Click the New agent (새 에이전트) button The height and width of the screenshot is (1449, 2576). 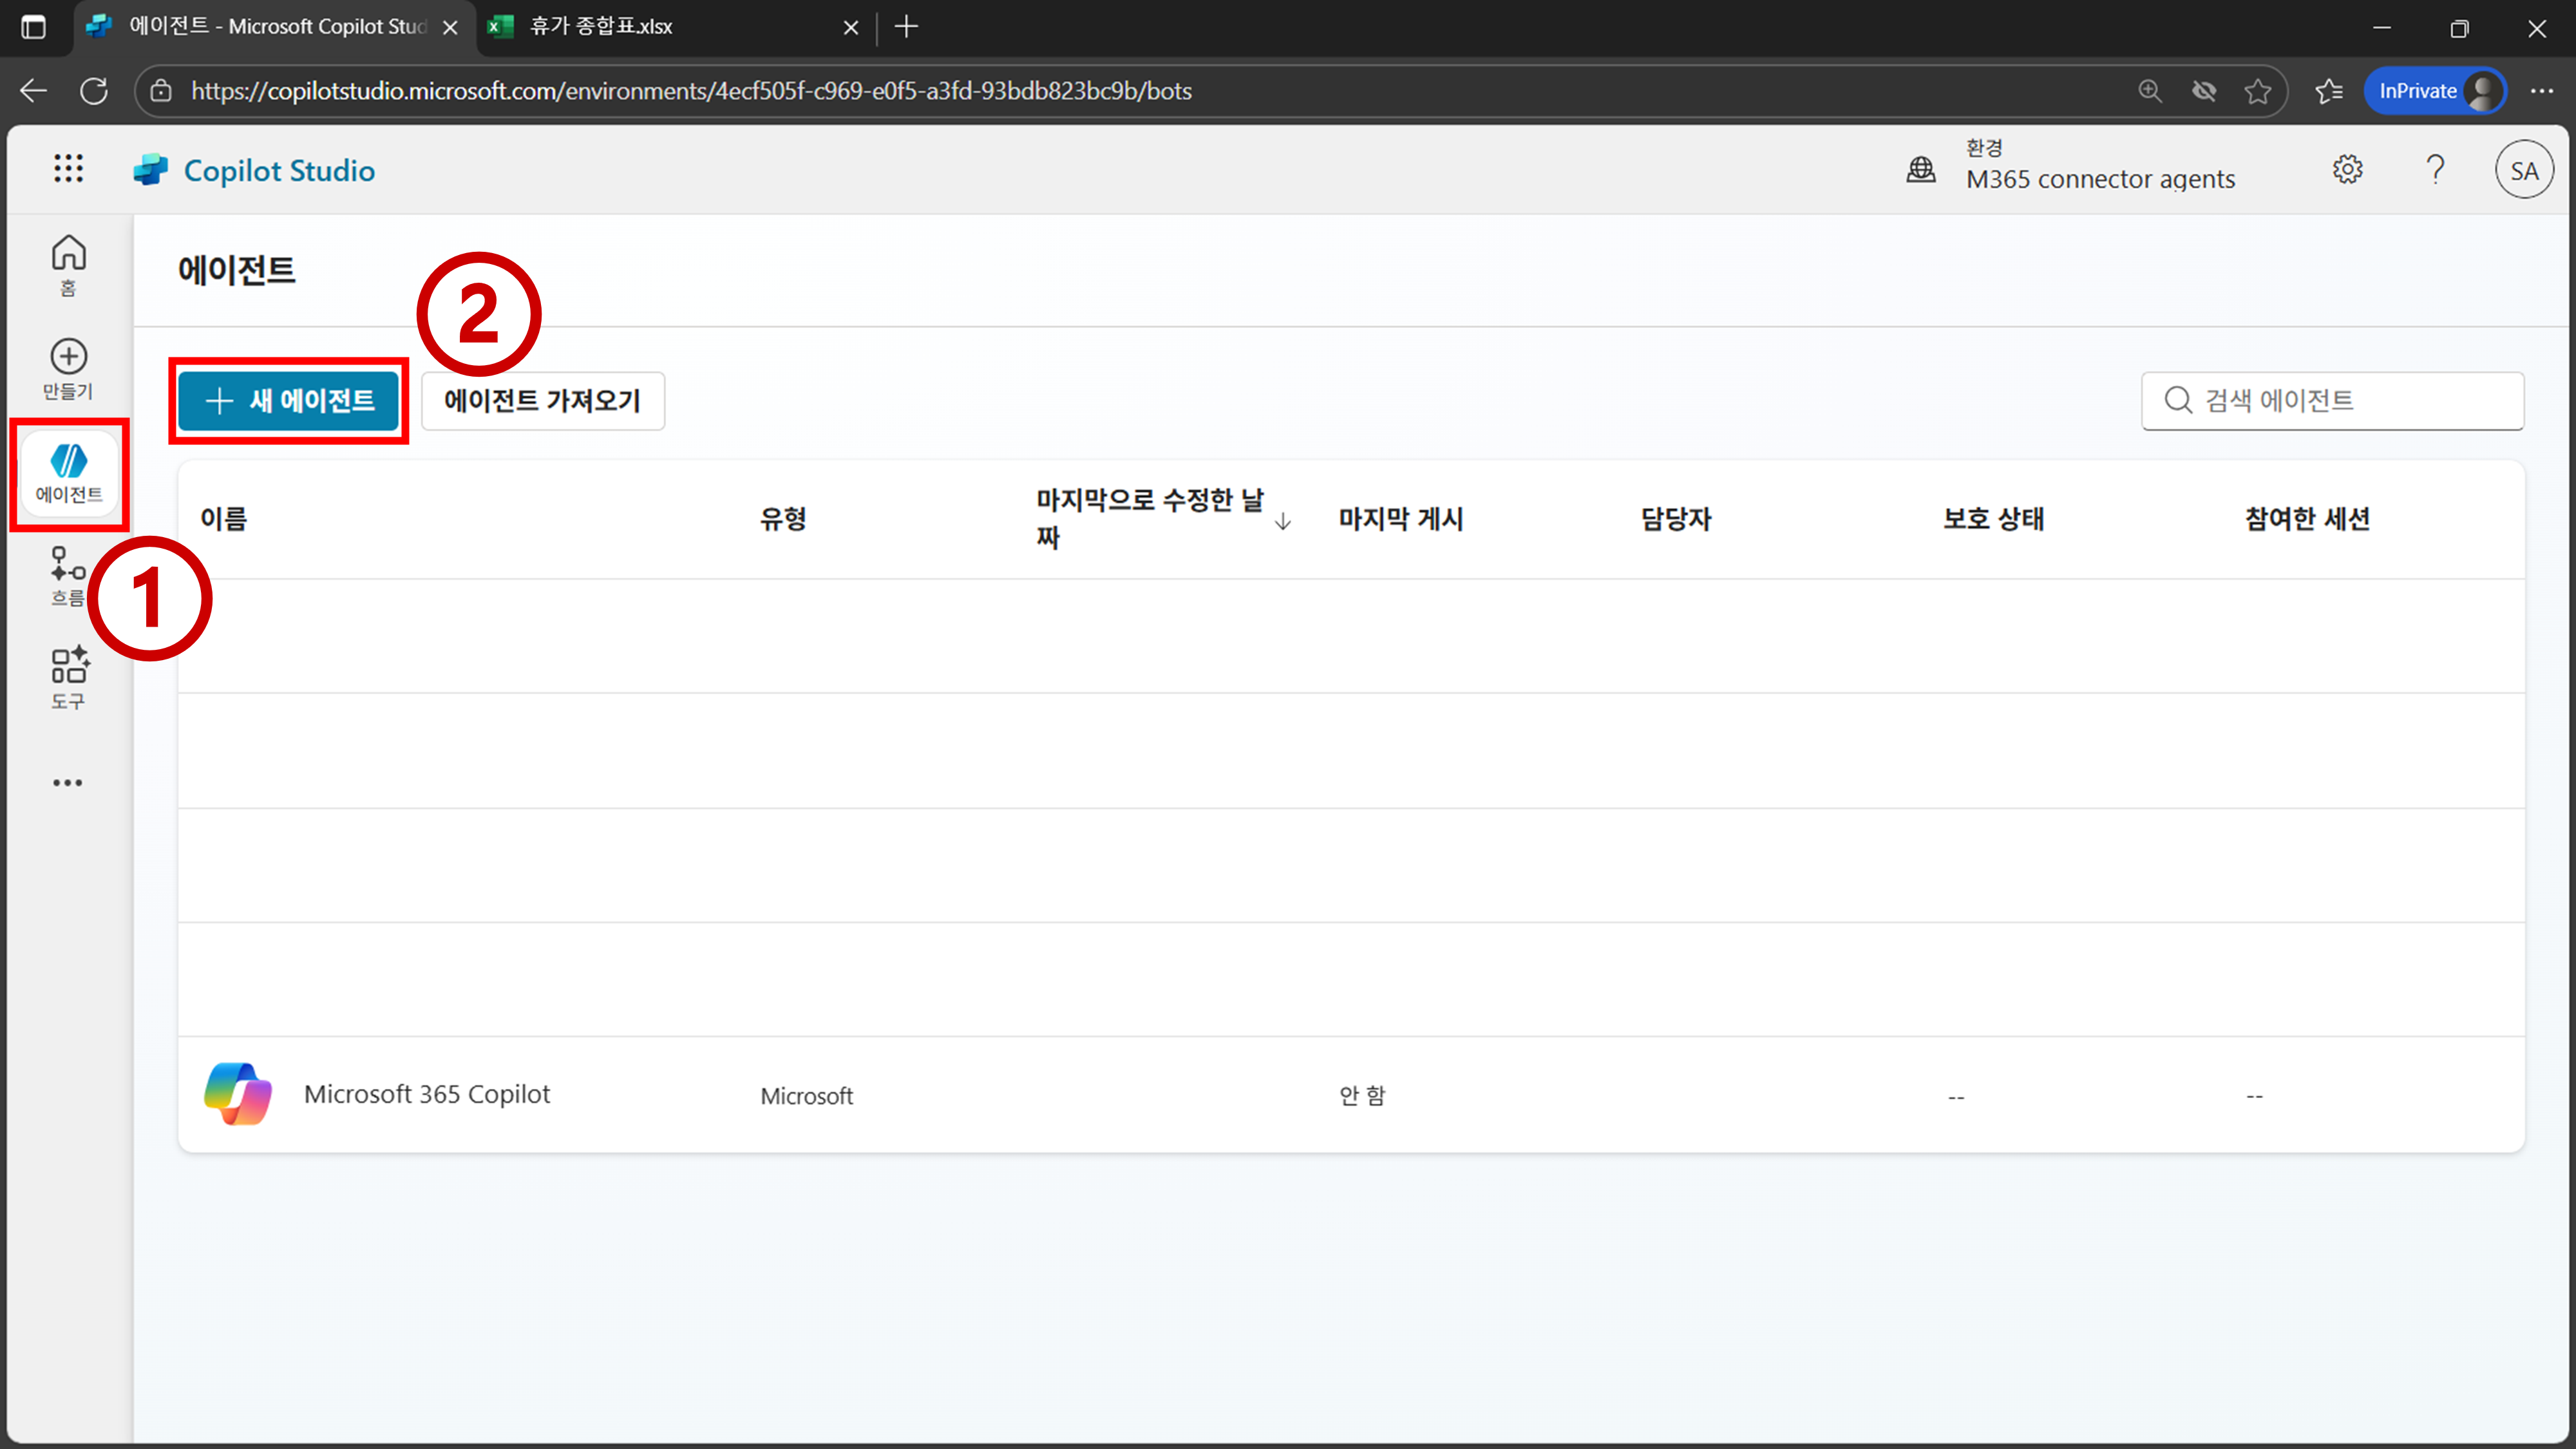click(x=289, y=401)
